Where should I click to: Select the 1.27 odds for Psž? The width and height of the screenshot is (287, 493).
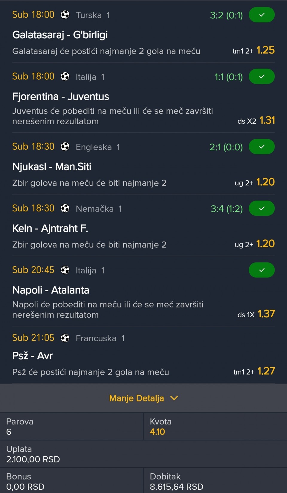coord(266,371)
